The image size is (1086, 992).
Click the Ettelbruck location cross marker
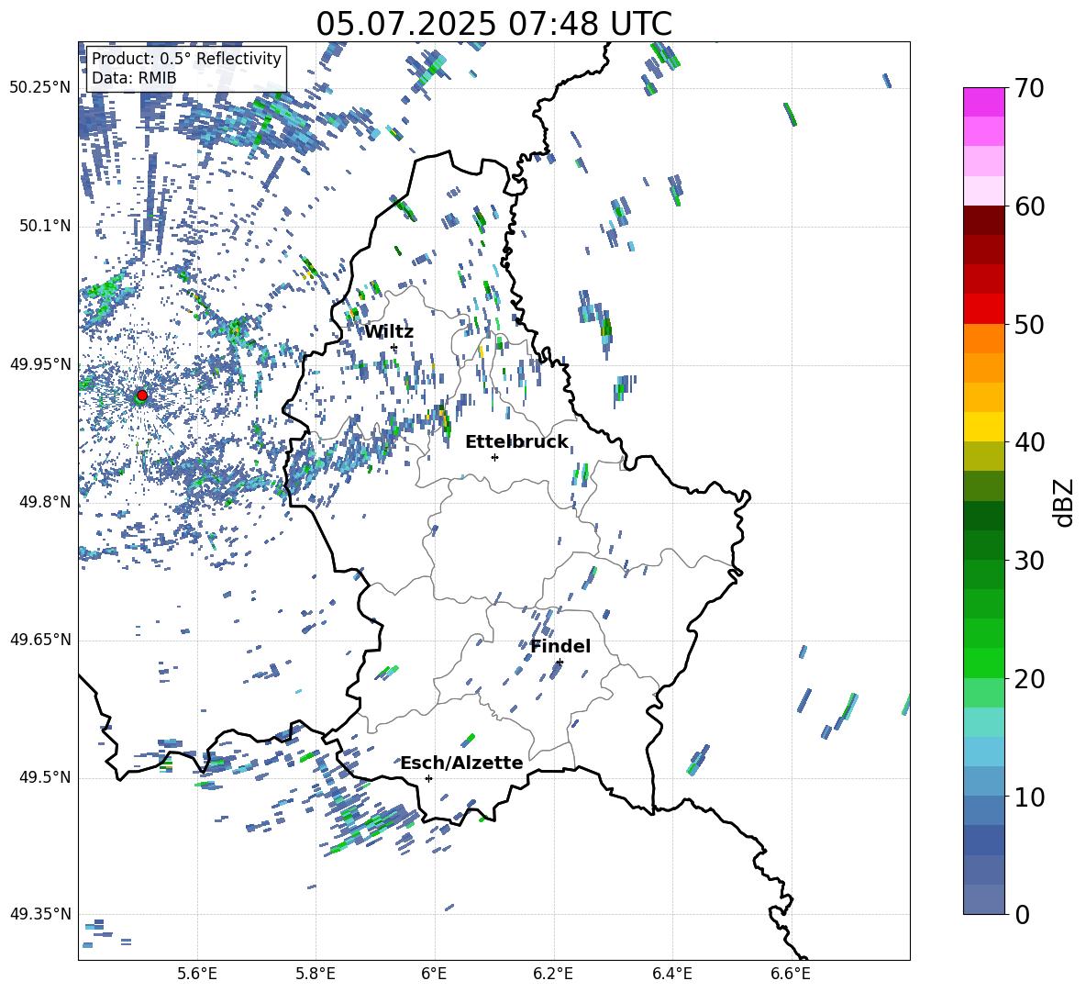tap(494, 457)
